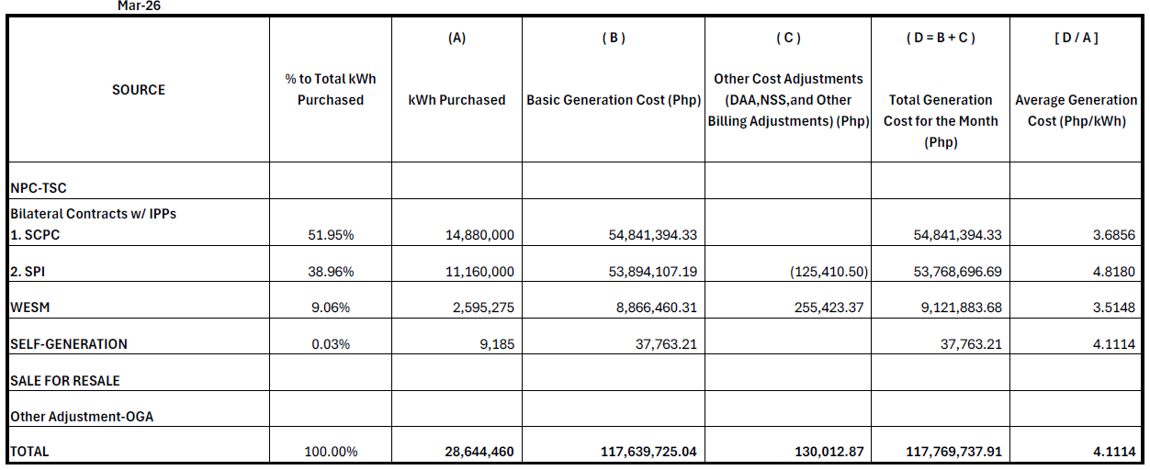Screen dimensions: 1150x470
Task: Click the total kWh cell 28,644,460
Action: point(475,452)
